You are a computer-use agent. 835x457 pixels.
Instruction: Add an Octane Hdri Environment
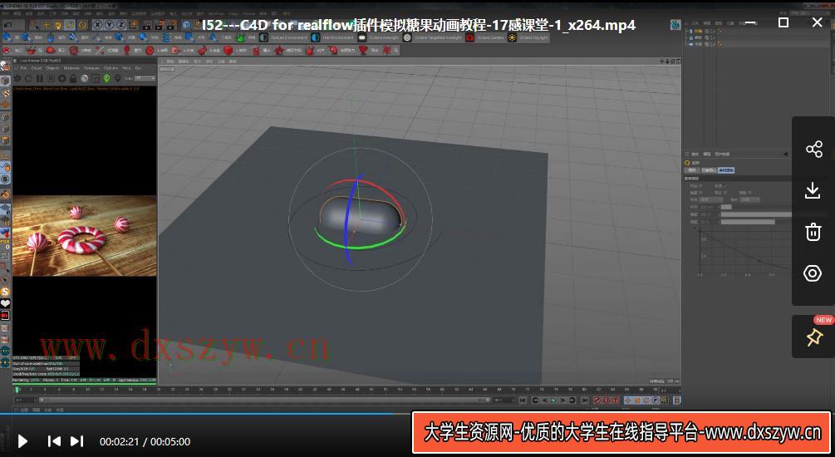coord(333,38)
